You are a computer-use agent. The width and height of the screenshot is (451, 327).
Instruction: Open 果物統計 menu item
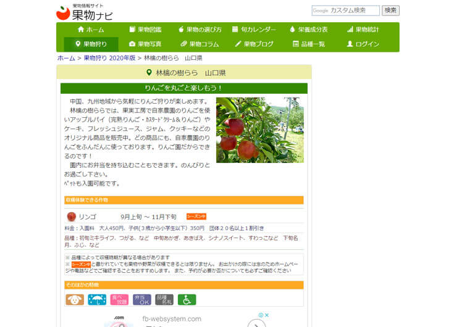click(363, 30)
